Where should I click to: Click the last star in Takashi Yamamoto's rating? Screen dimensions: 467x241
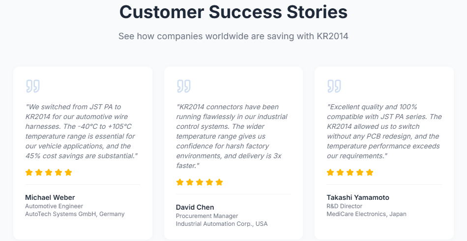370,172
